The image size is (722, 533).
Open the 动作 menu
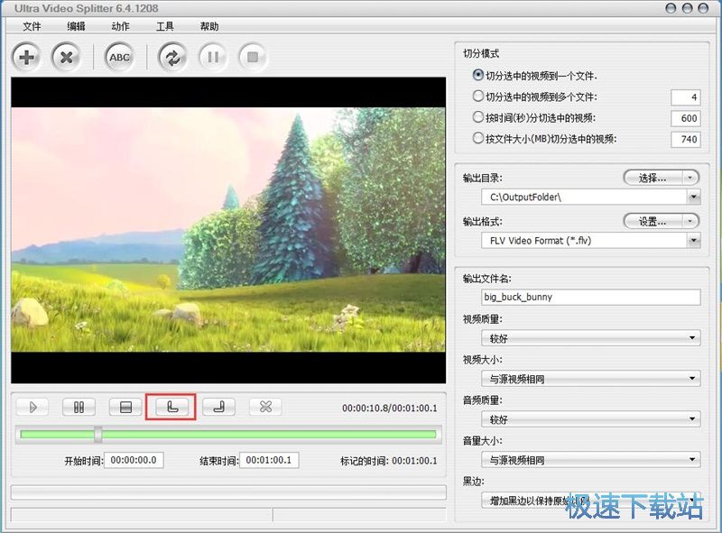tap(120, 27)
